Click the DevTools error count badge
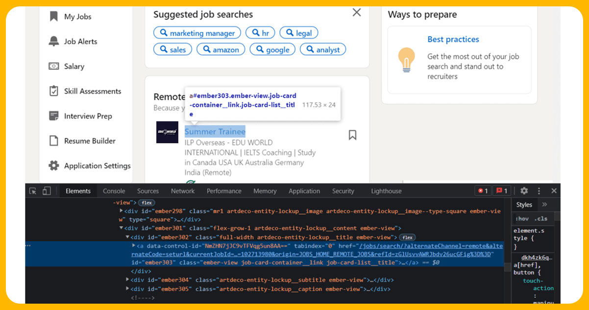Screen dimensions: 589x310 pyautogui.click(x=483, y=191)
